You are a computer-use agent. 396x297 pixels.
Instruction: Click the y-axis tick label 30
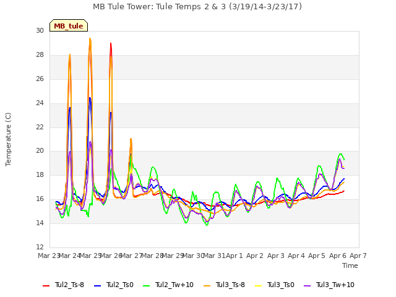point(40,30)
